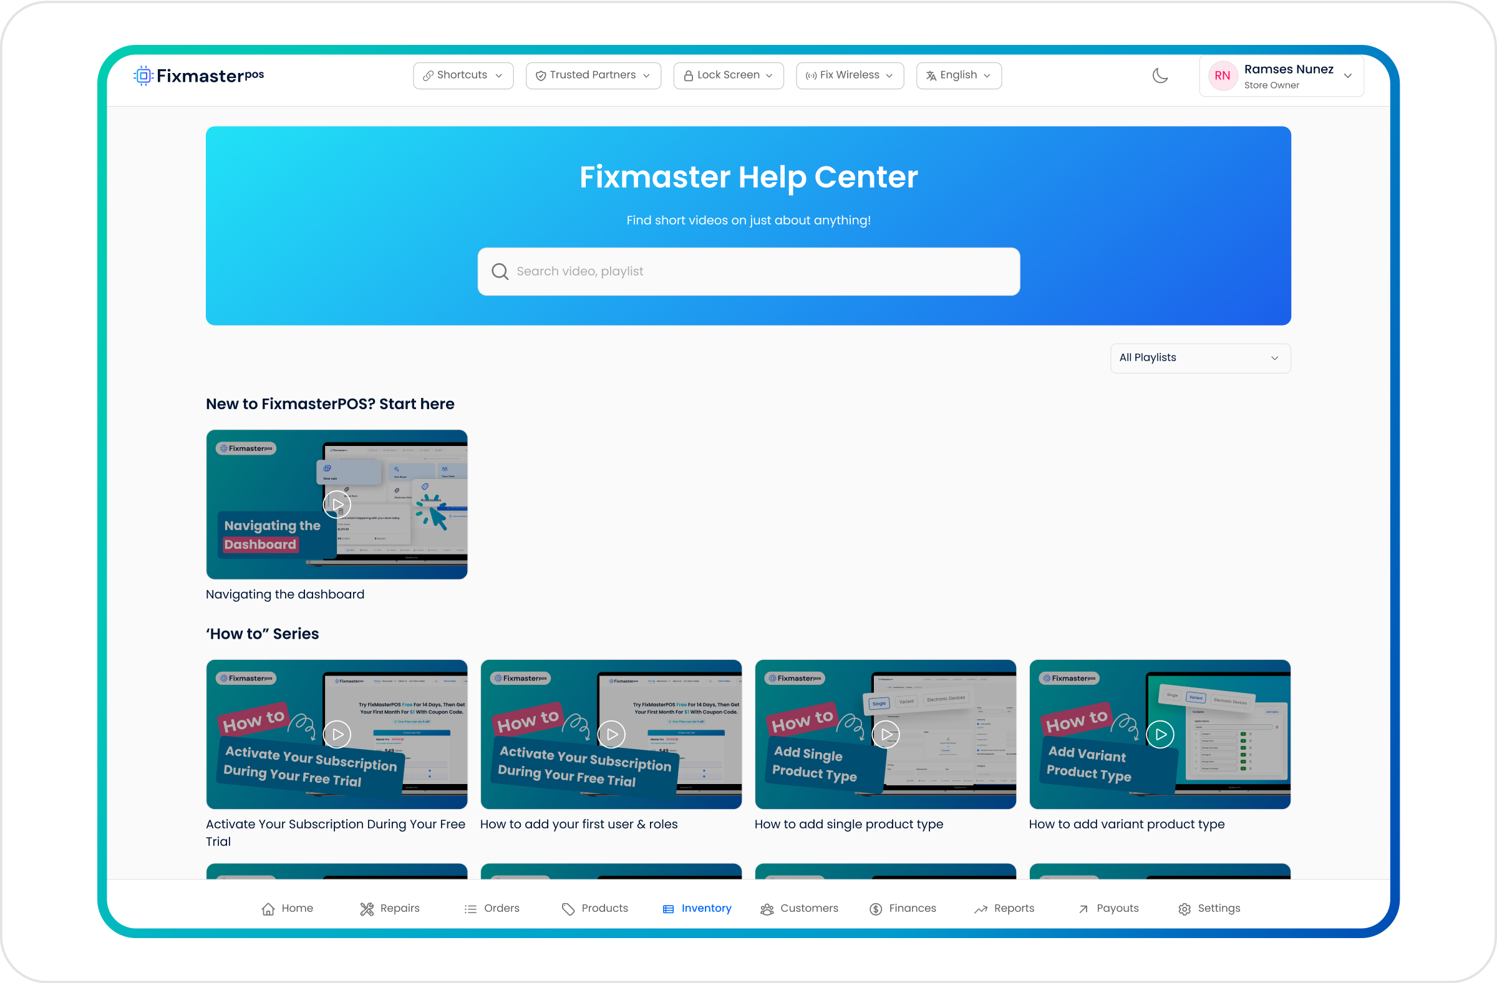
Task: Play the Add Variant Product Type video
Action: point(1160,734)
